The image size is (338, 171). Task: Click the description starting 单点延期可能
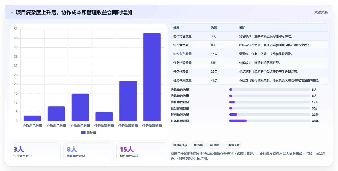pos(269,72)
